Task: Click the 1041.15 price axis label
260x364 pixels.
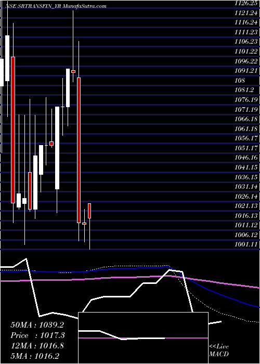Action: coord(246,167)
